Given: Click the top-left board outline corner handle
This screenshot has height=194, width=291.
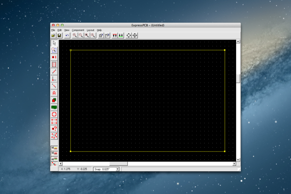Looking at the screenshot, I should point(70,50).
